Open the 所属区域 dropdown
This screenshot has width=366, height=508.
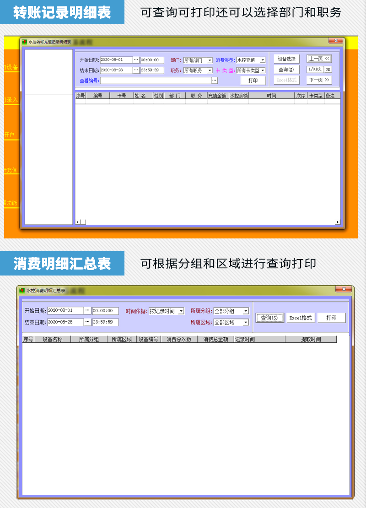pyautogui.click(x=246, y=323)
